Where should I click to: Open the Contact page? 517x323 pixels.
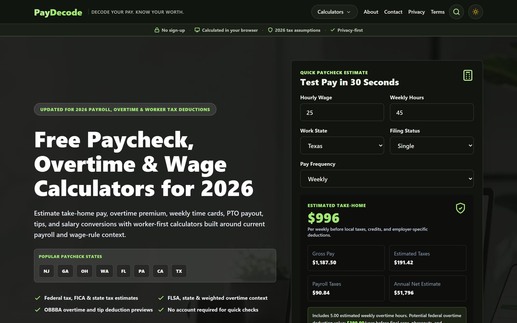tap(393, 12)
